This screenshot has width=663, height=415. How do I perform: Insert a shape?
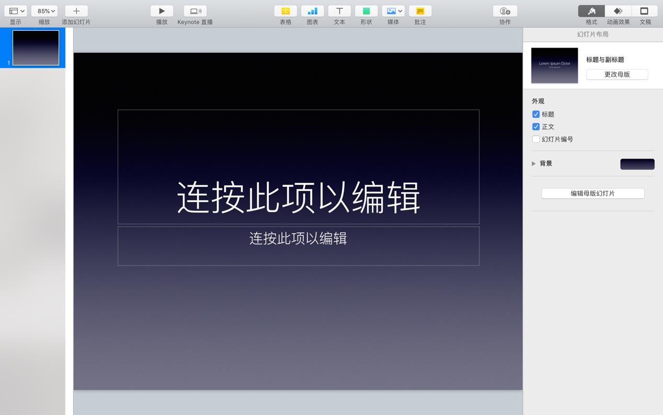365,10
